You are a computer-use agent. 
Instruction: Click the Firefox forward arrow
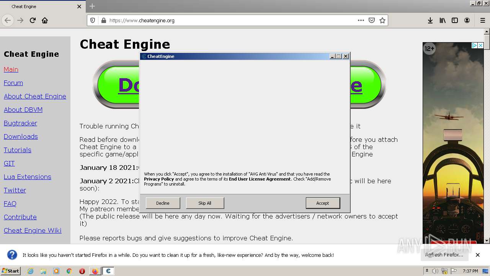click(20, 20)
